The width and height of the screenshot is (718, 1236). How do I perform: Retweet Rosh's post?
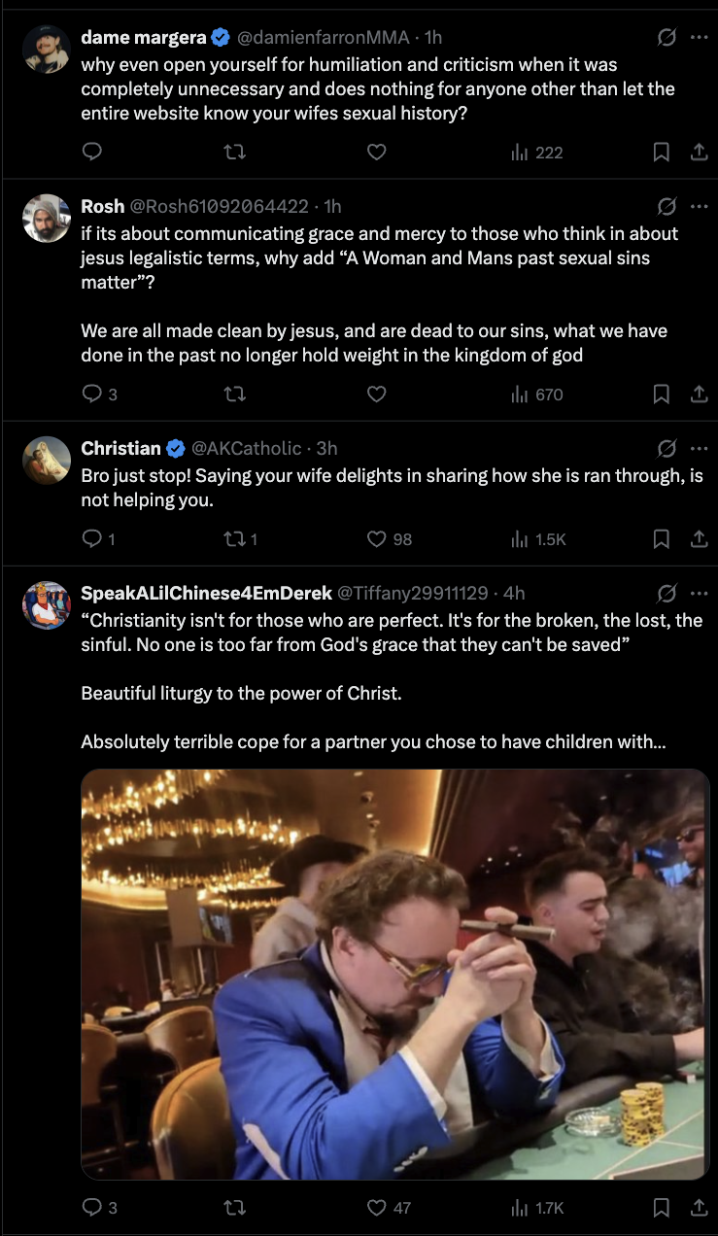tap(234, 394)
